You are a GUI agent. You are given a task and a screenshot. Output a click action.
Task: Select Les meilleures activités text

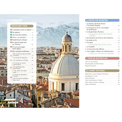pos(21,60)
